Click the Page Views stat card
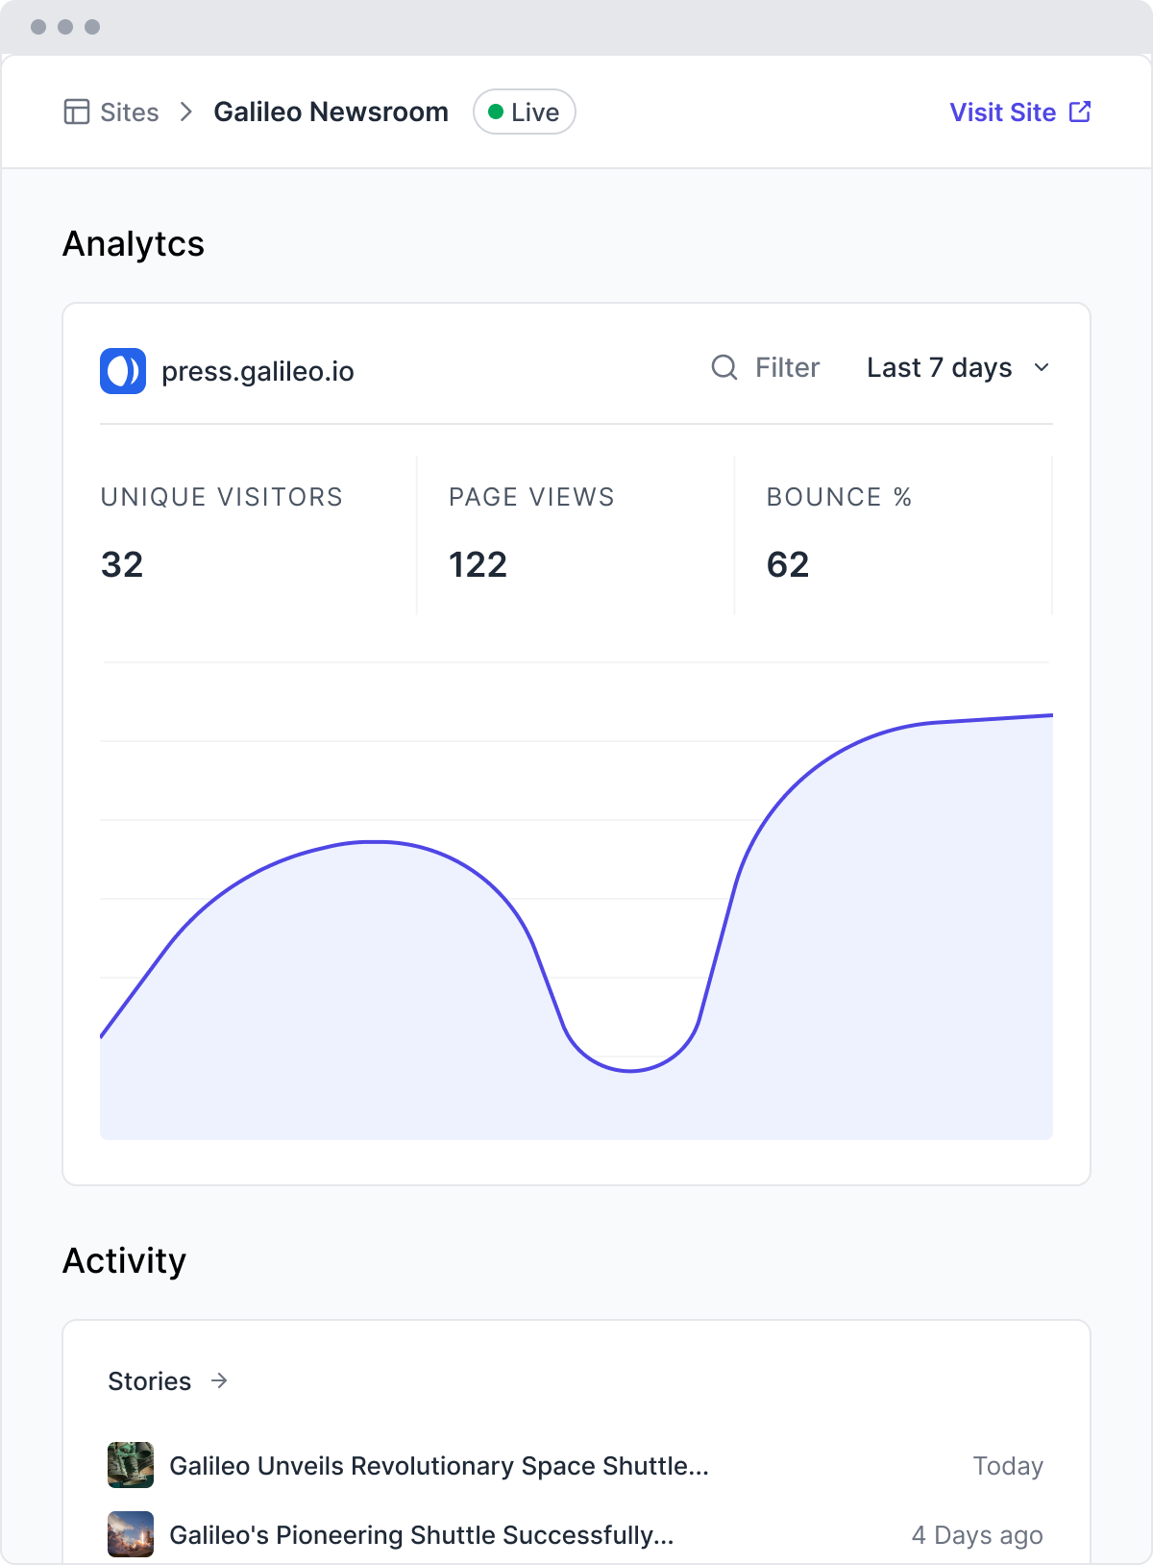Image resolution: width=1153 pixels, height=1565 pixels. coord(575,534)
